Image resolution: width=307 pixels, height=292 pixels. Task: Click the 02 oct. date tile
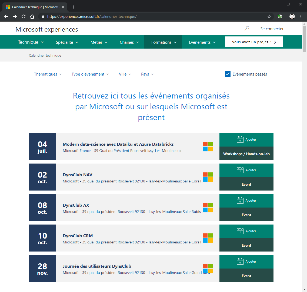point(42,177)
